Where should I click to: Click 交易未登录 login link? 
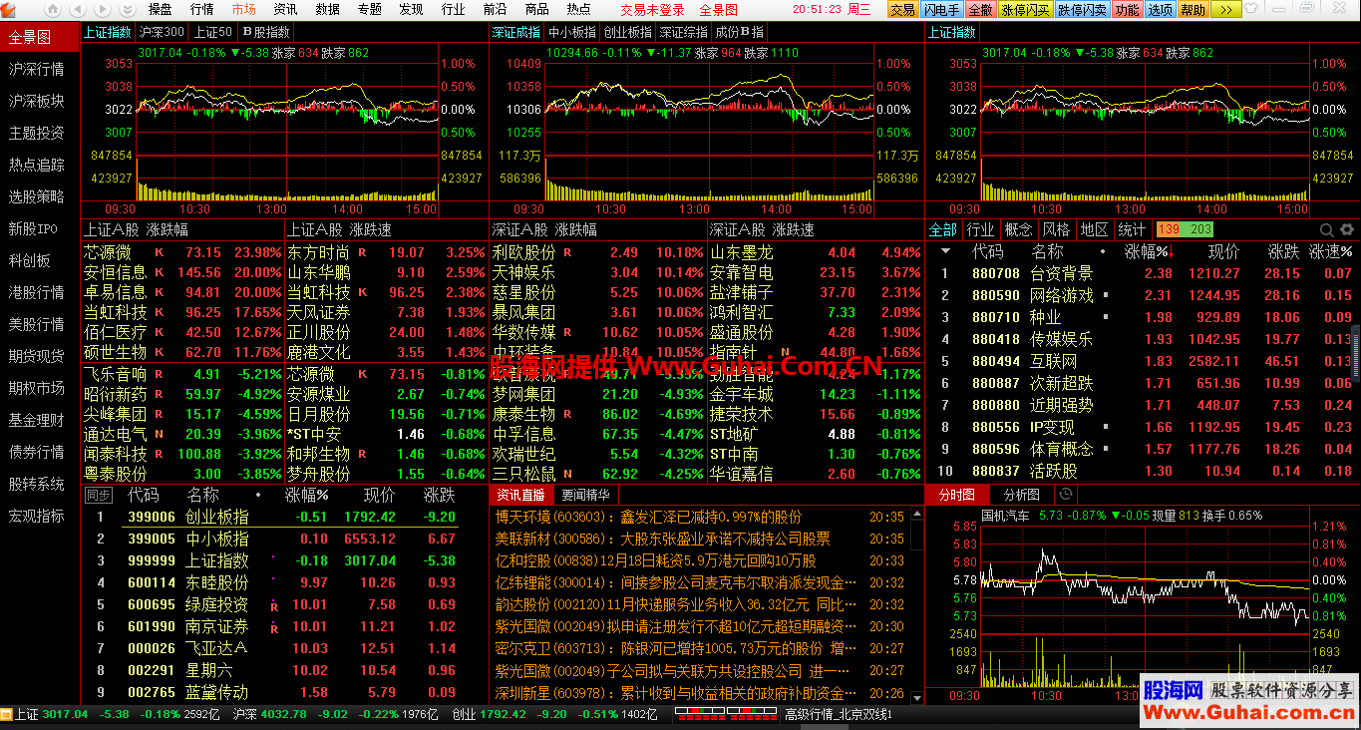652,9
